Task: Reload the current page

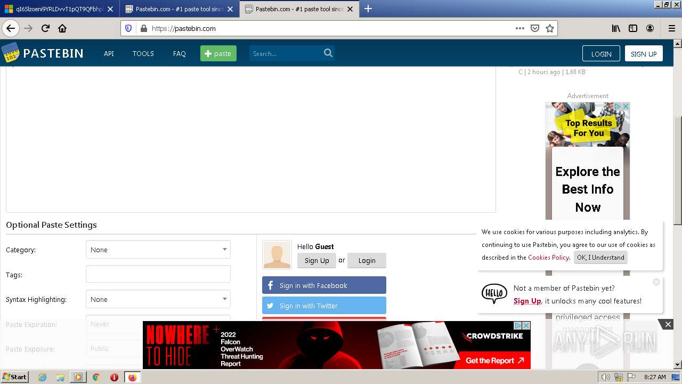Action: click(x=46, y=28)
